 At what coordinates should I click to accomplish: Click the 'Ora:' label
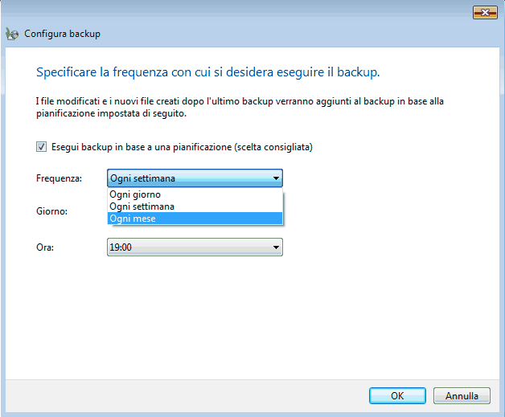(45, 248)
